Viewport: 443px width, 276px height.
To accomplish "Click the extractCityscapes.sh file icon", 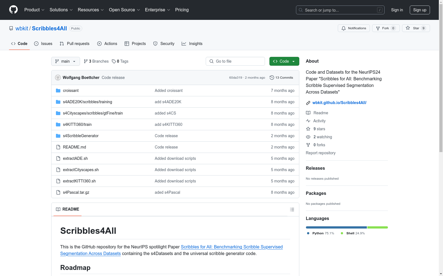I will (58, 170).
